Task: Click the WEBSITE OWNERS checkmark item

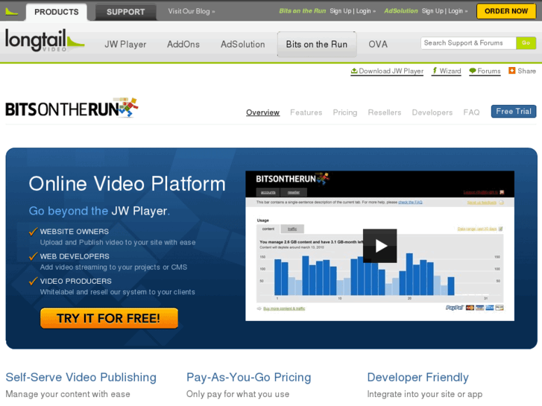Action: 75,232
